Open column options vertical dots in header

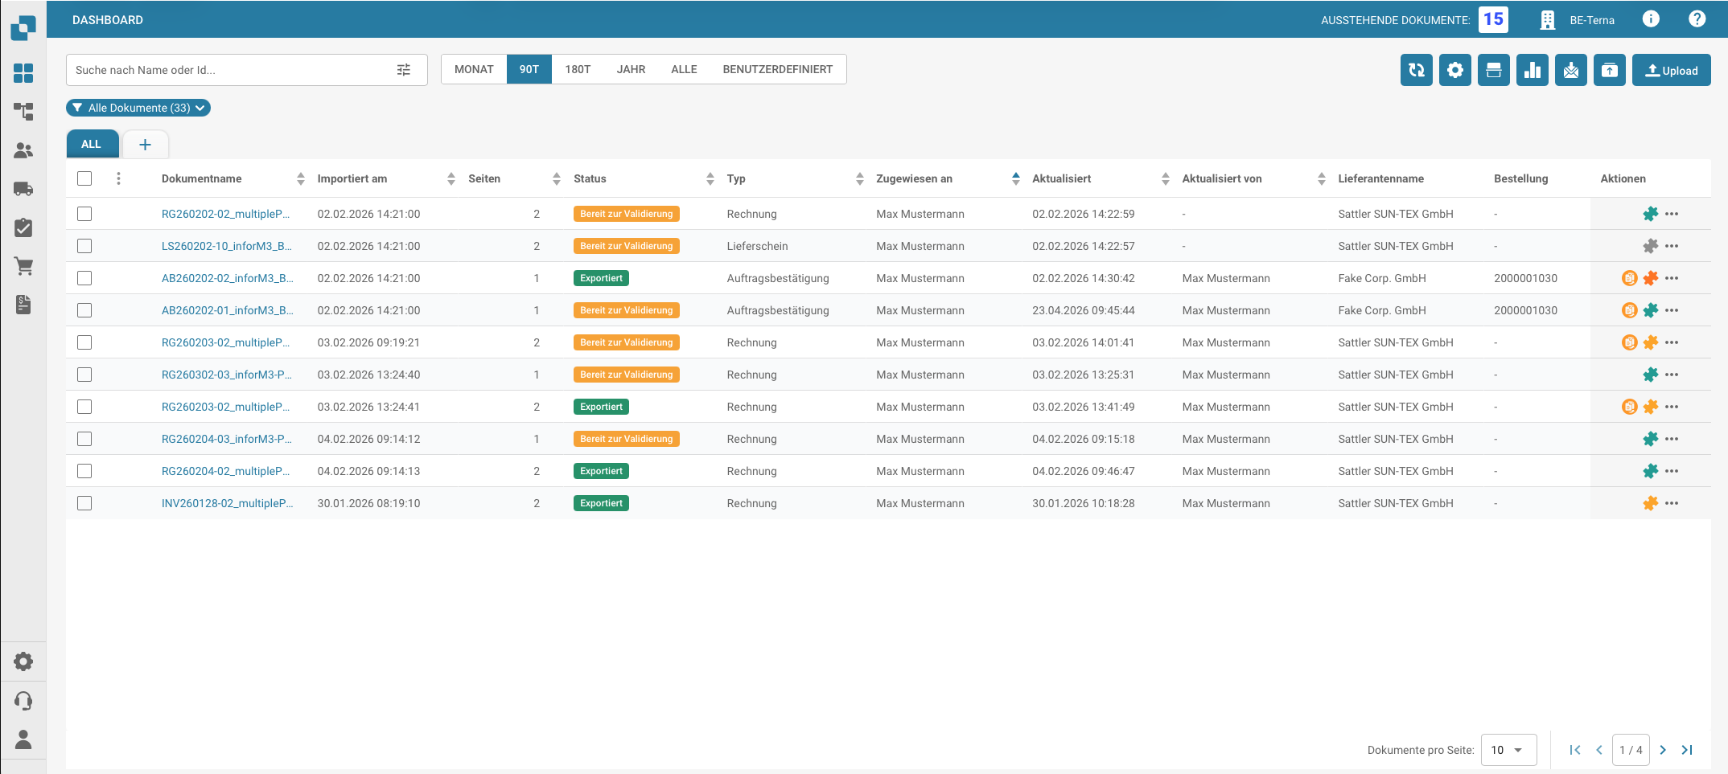[x=118, y=178]
